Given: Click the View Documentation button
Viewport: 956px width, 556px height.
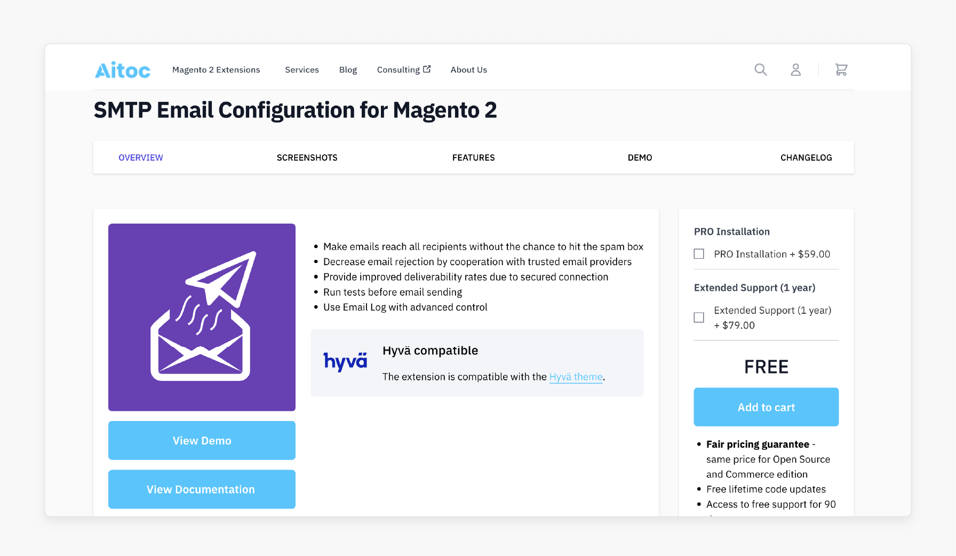Looking at the screenshot, I should click(x=202, y=489).
